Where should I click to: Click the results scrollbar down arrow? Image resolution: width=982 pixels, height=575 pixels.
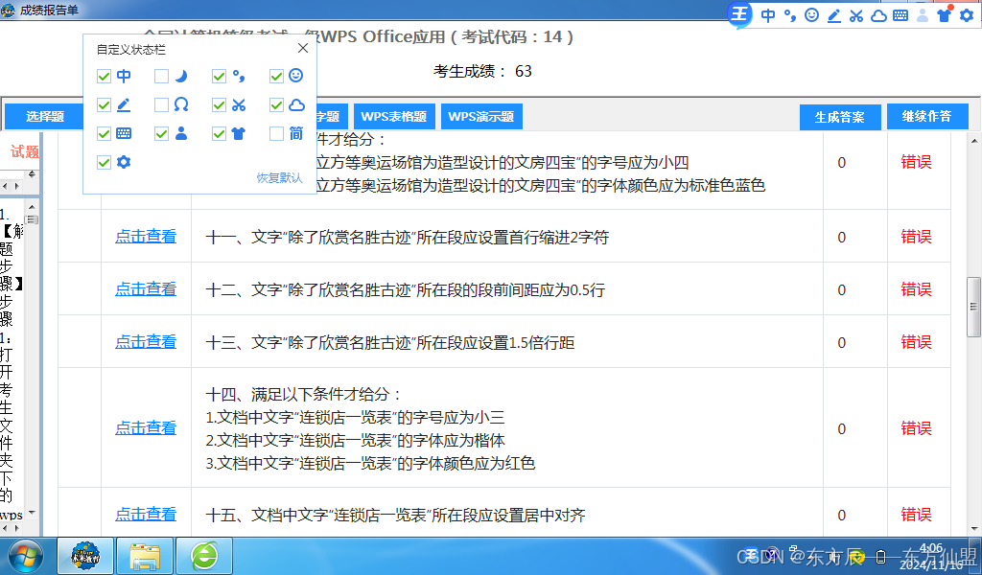point(974,529)
